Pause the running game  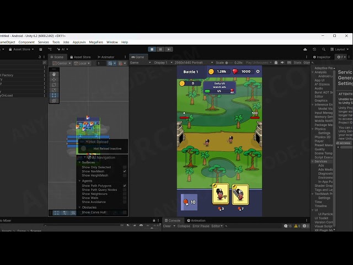pyautogui.click(x=161, y=49)
